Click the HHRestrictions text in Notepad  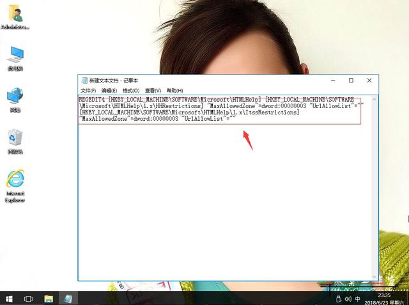tap(179, 106)
